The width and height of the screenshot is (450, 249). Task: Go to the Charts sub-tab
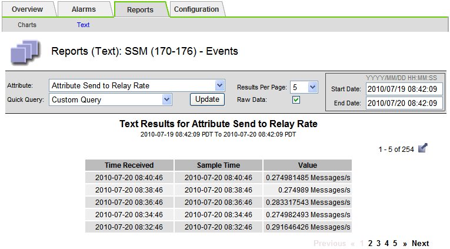(x=27, y=25)
